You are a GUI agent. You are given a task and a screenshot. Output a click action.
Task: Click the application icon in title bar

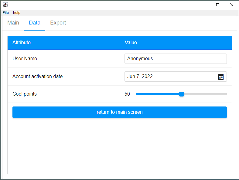[x=5, y=5]
